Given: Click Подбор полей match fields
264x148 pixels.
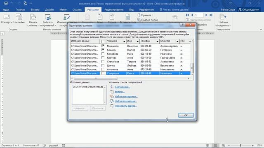Looking at the screenshot, I should [x=148, y=20].
